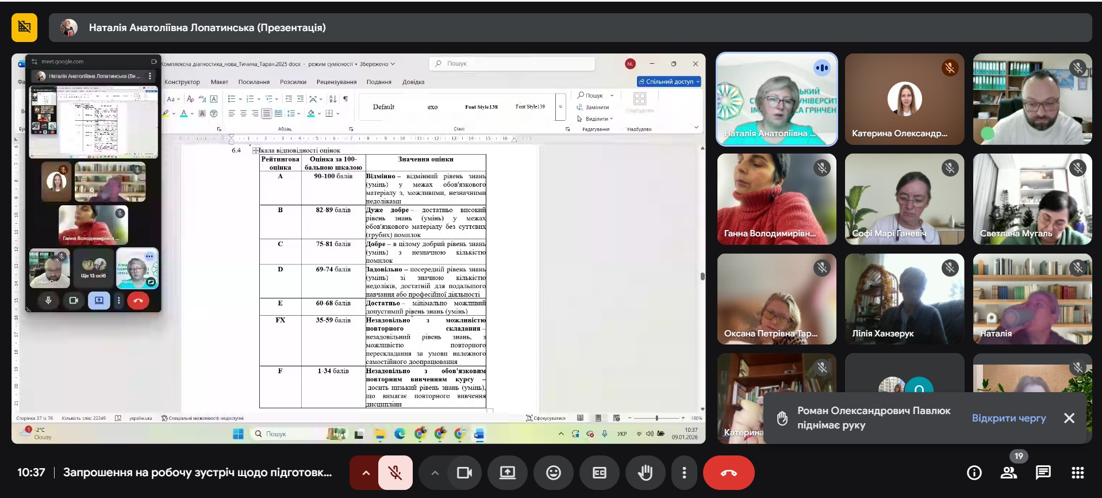This screenshot has width=1102, height=498.
Task: Show the participants list
Action: coord(1008,473)
